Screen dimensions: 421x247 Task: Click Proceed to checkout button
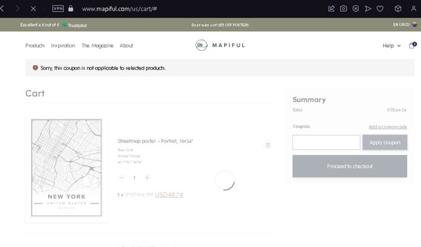point(350,166)
